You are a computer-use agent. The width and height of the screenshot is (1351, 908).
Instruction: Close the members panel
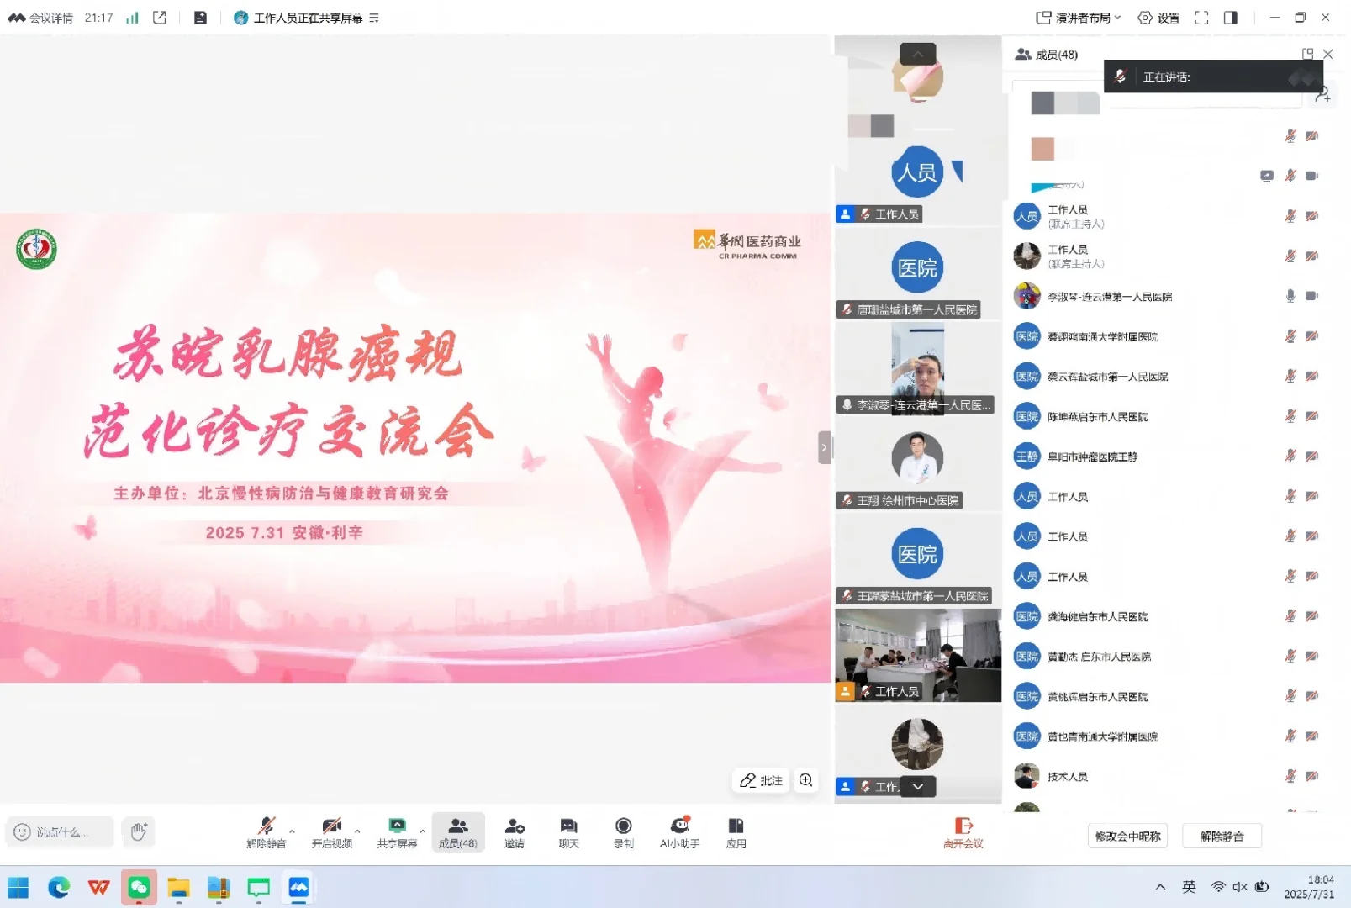(1328, 54)
